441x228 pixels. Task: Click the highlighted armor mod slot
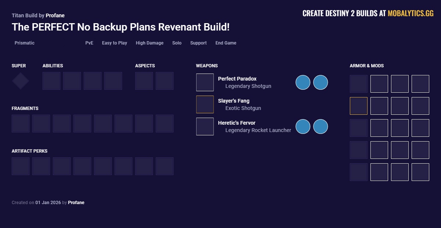click(x=358, y=106)
